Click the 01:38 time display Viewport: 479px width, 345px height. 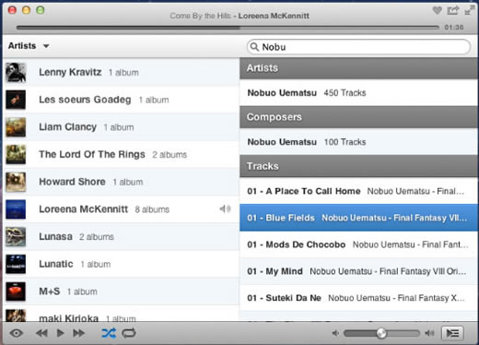click(x=454, y=28)
